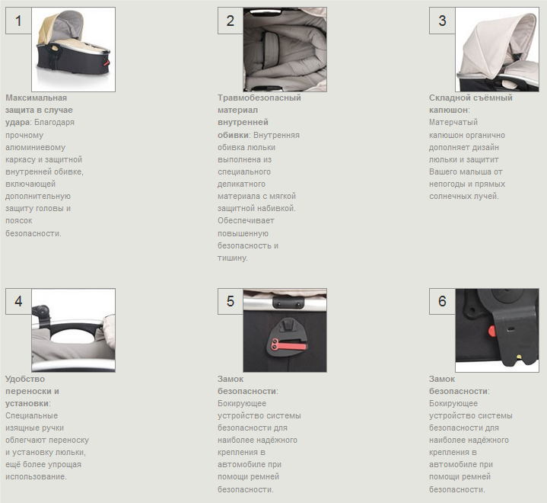Click the number 3 badge

pyautogui.click(x=442, y=21)
